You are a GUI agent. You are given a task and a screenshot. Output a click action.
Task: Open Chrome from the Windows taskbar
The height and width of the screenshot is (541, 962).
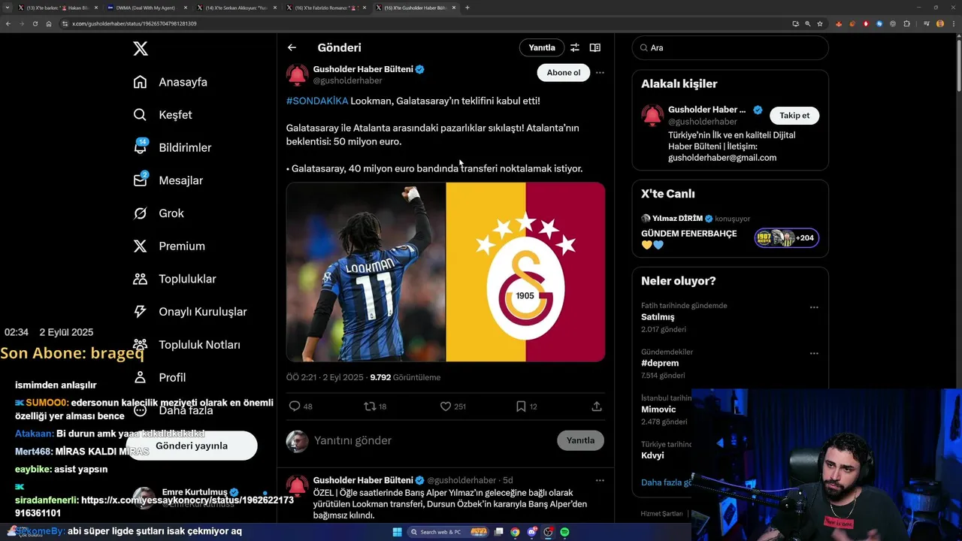[515, 532]
